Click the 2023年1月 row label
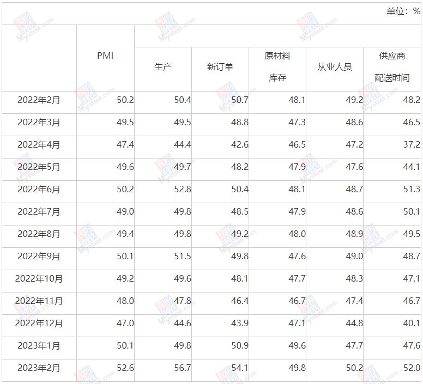423x384 pixels. 39,345
